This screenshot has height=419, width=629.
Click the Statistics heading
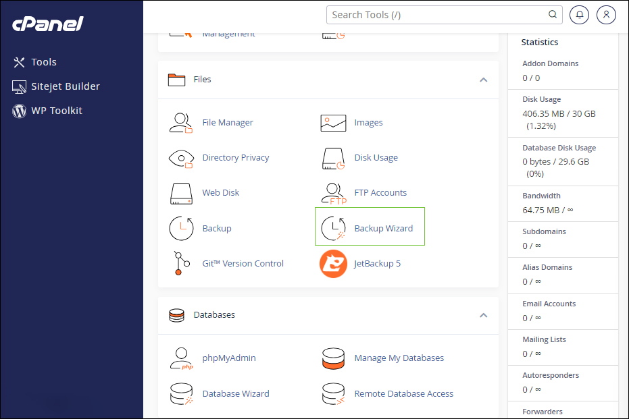pos(540,42)
